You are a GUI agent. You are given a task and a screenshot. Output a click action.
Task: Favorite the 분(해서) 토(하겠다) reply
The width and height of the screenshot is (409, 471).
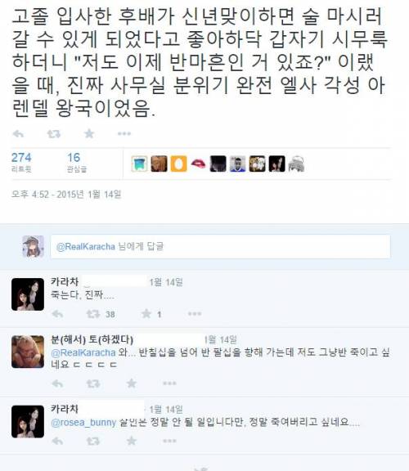click(x=132, y=384)
